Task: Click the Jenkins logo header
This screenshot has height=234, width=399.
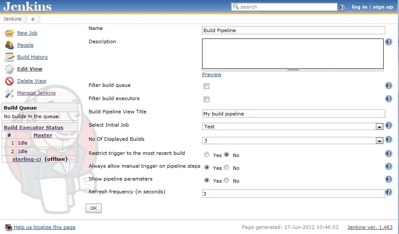Action: tap(27, 6)
